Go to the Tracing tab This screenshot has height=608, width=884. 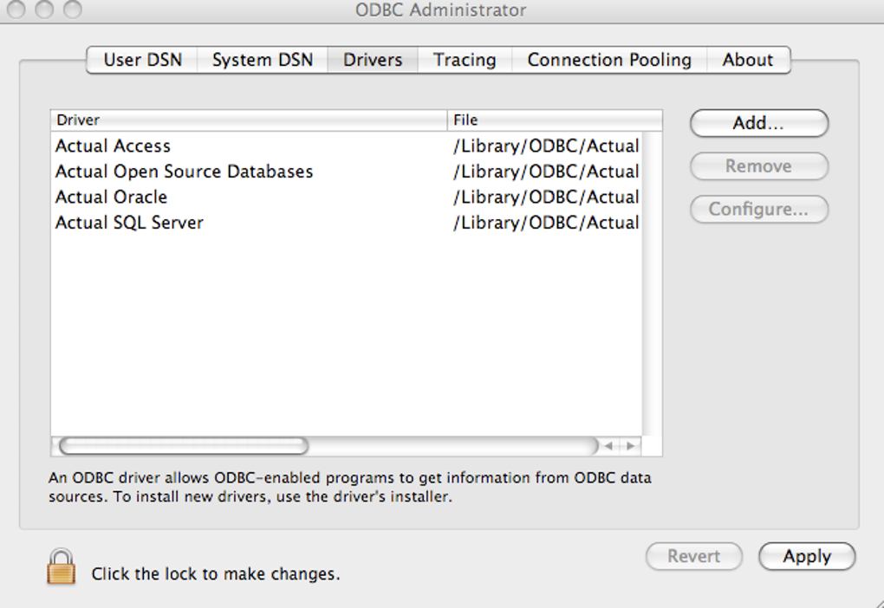coord(465,60)
